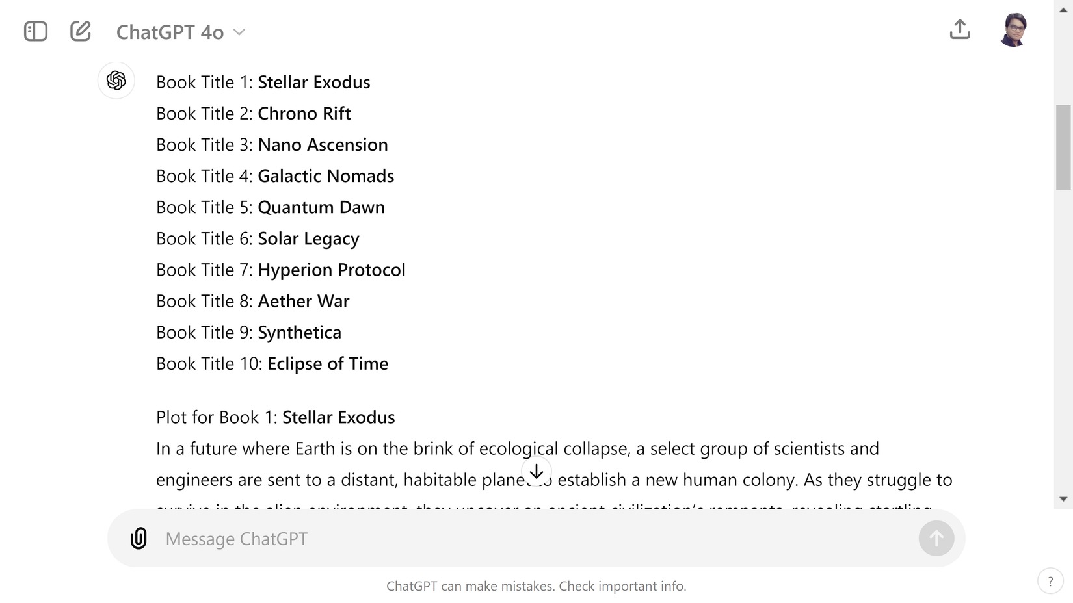Viewport: 1073px width, 603px height.
Task: Click the scrollbar down arrow
Action: [x=1063, y=499]
